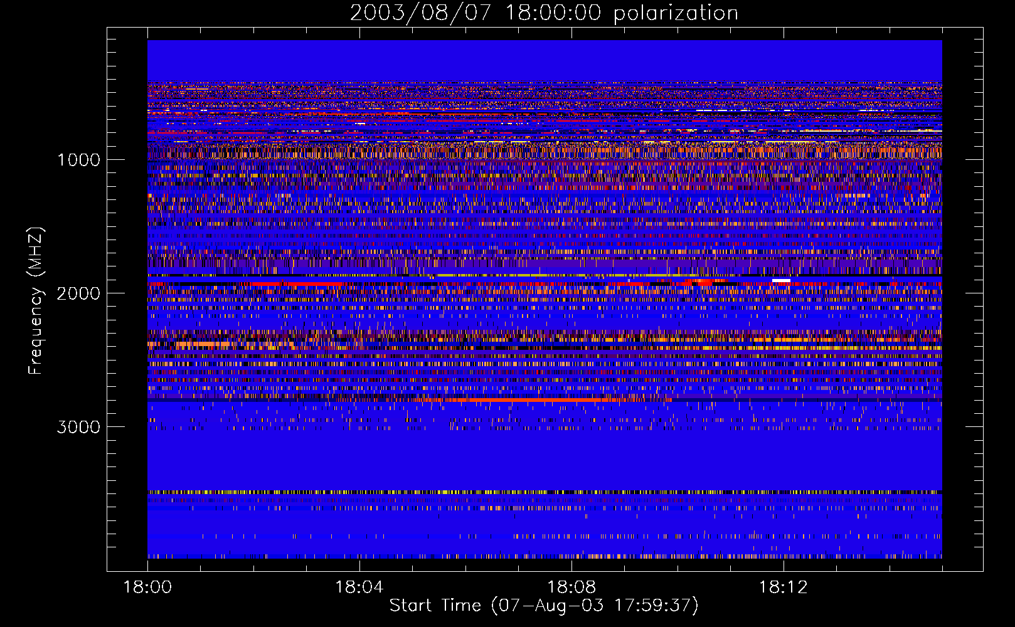Click the 18:04 time axis label
The width and height of the screenshot is (1015, 627).
359,587
